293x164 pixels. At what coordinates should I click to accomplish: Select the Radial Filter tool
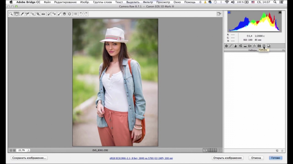tap(70, 14)
